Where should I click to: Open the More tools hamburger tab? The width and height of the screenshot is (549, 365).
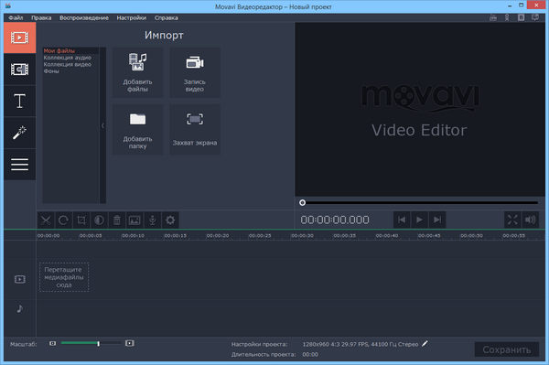click(x=19, y=164)
